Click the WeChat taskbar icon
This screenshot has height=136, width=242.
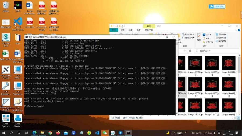coord(105,133)
